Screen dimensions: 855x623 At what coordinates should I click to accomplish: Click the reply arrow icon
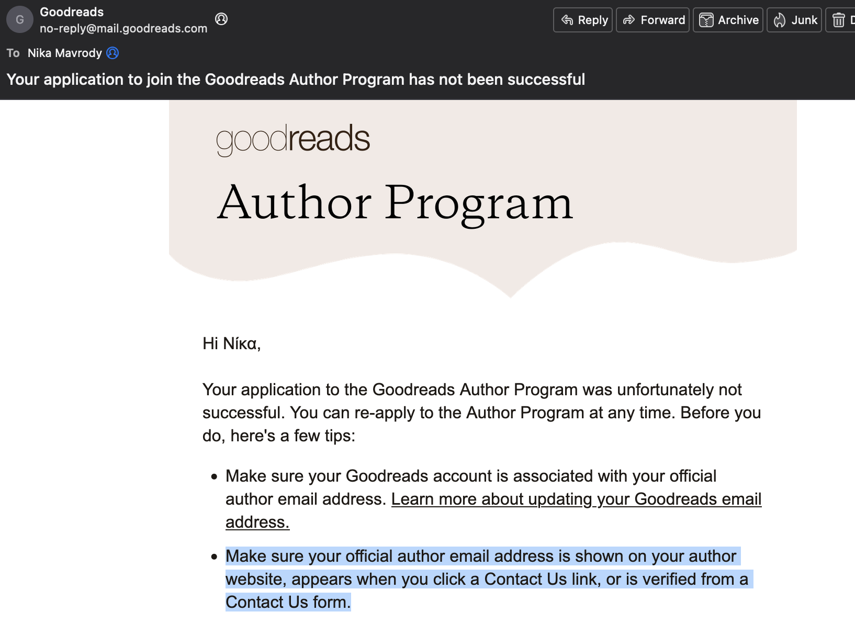point(567,20)
